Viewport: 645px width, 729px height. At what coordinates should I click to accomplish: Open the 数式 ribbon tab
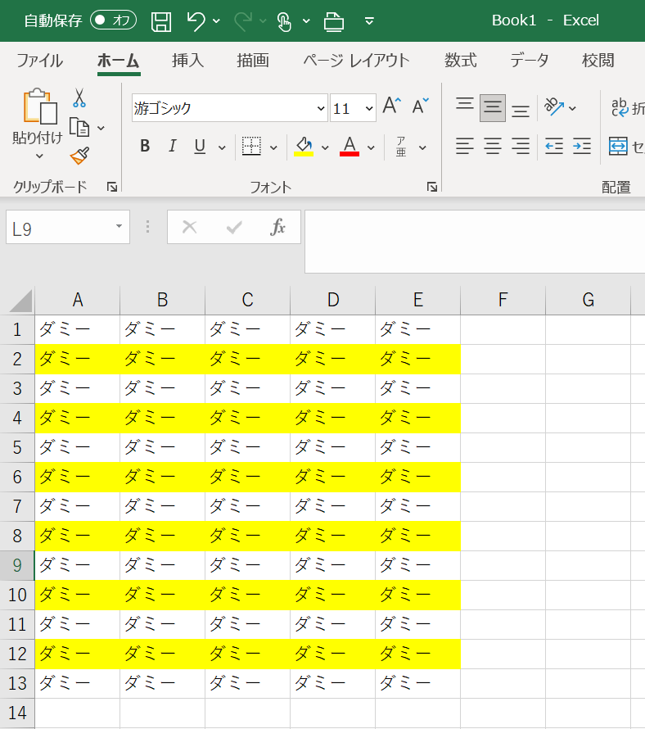460,61
